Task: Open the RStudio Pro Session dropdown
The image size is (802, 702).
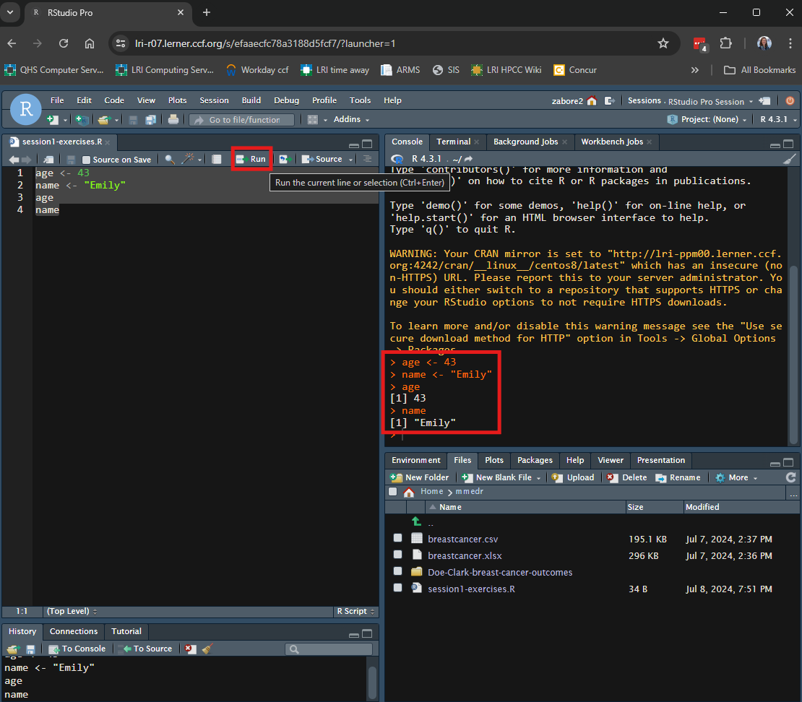Action: pos(710,101)
